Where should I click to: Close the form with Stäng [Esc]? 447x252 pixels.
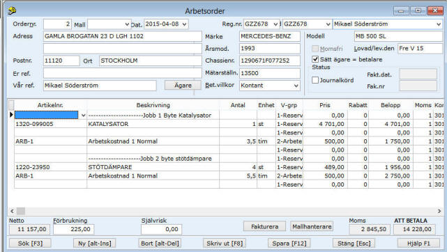pos(354,244)
